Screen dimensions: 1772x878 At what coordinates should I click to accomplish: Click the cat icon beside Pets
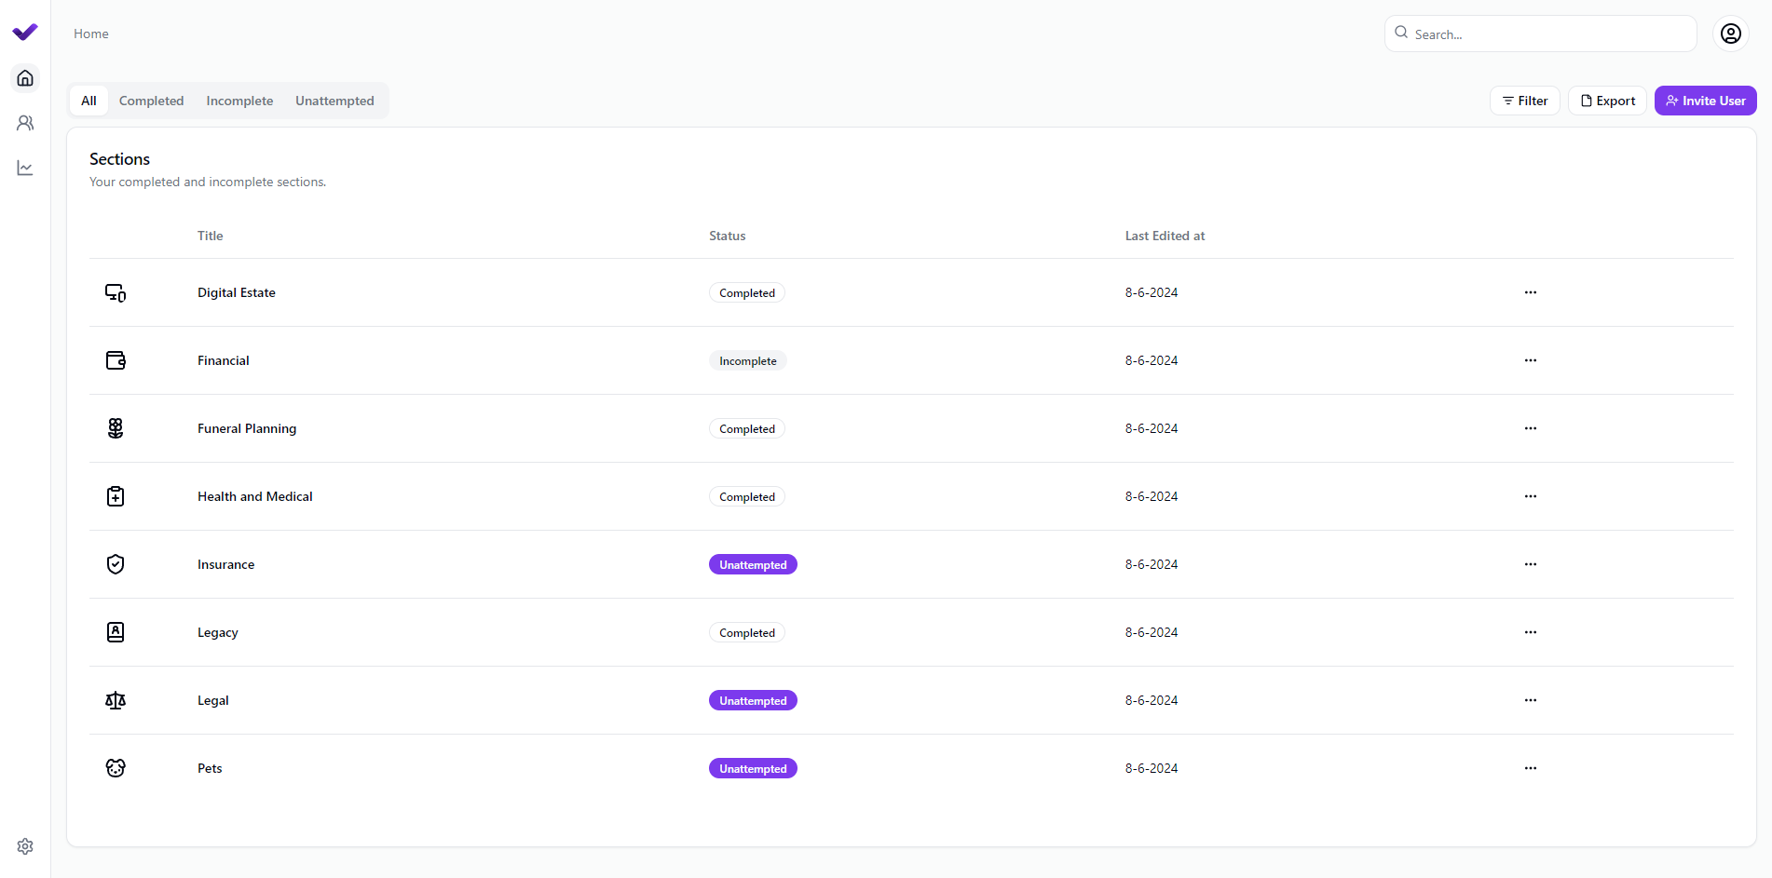[x=115, y=768]
